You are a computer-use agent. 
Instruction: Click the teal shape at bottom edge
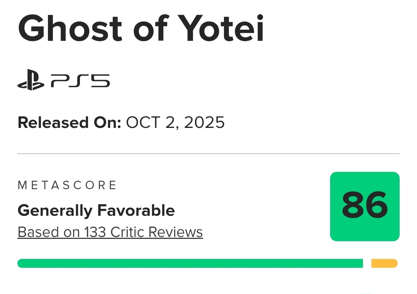pos(364,293)
